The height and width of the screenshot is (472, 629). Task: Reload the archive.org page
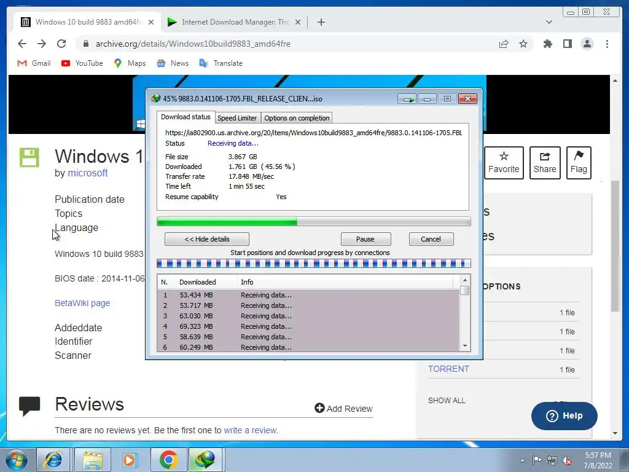tap(61, 44)
